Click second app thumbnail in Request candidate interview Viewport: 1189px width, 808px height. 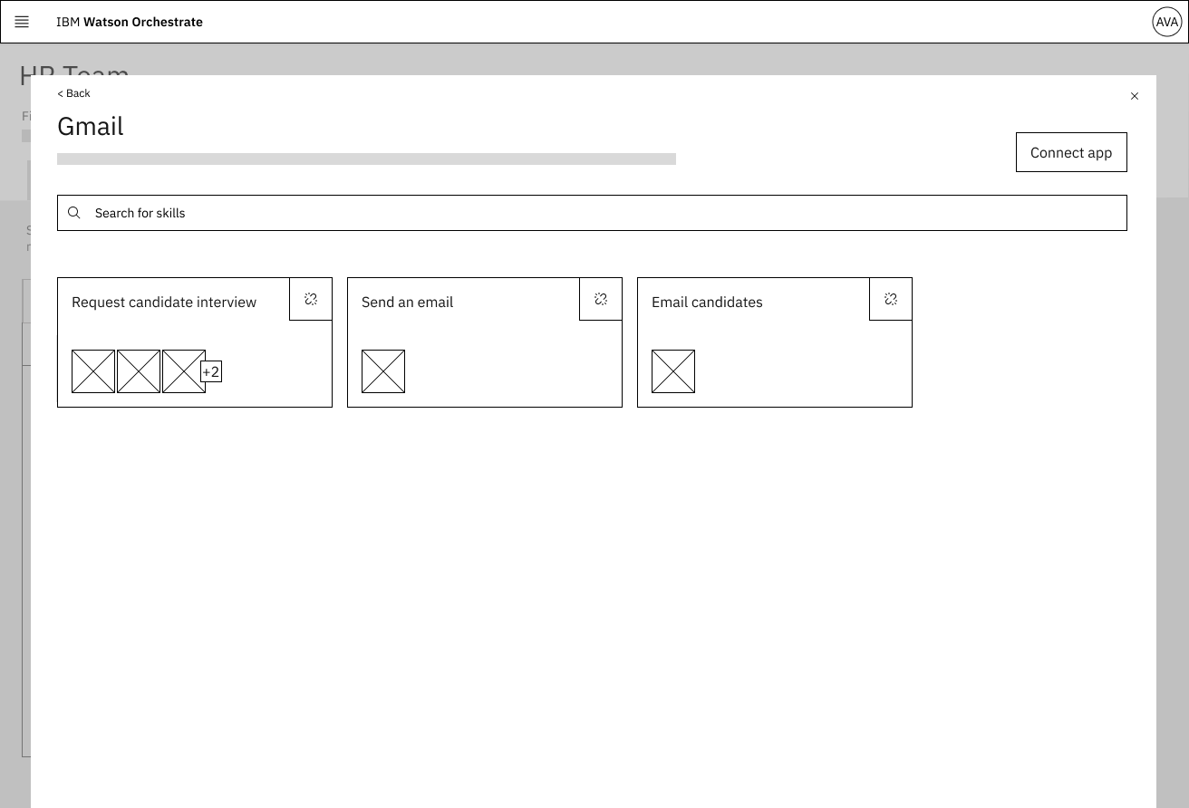(139, 371)
